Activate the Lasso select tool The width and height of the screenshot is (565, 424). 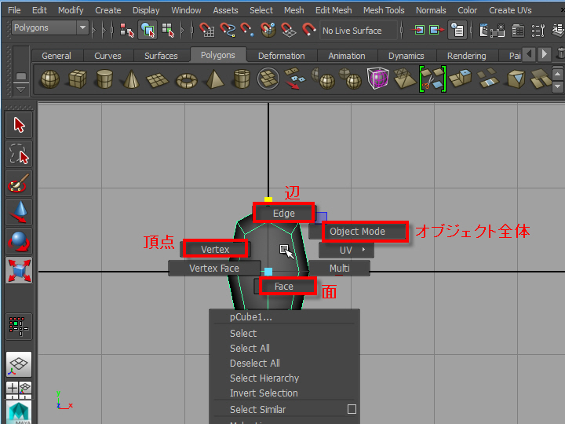(19, 154)
